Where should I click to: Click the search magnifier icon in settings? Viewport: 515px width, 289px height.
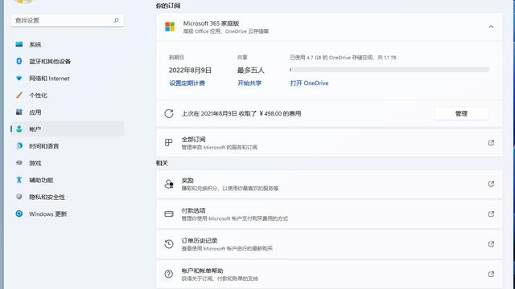116,20
